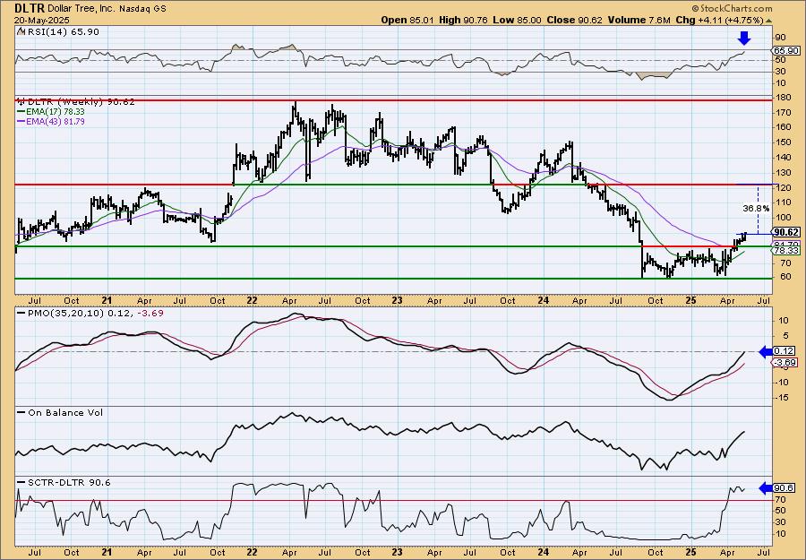Click the 90 label on the RSI axis
Screen dimensions: 806x560
coord(780,38)
